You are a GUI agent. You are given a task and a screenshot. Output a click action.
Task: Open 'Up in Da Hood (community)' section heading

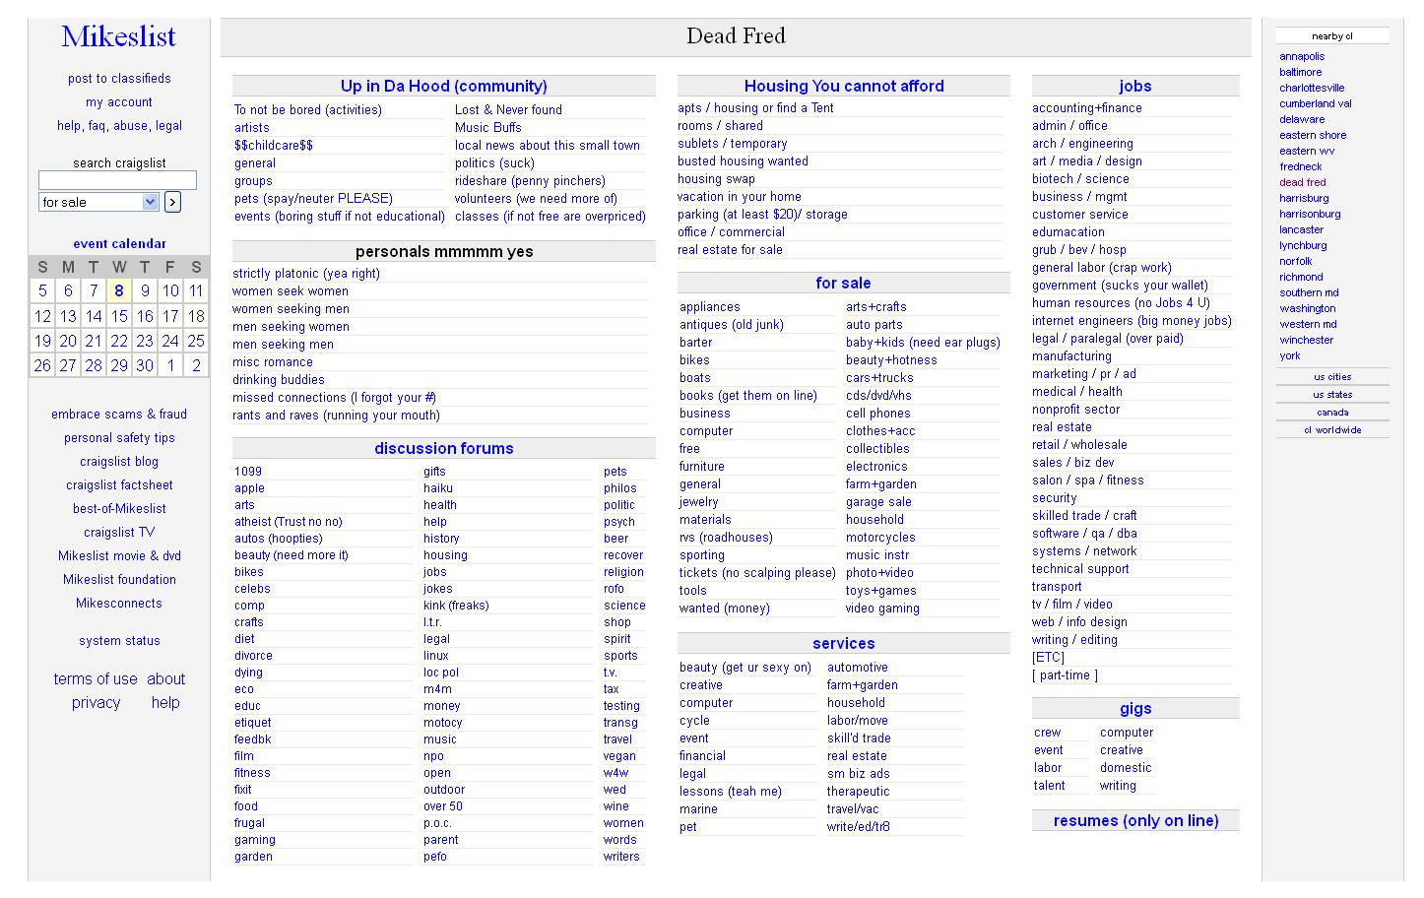[444, 87]
